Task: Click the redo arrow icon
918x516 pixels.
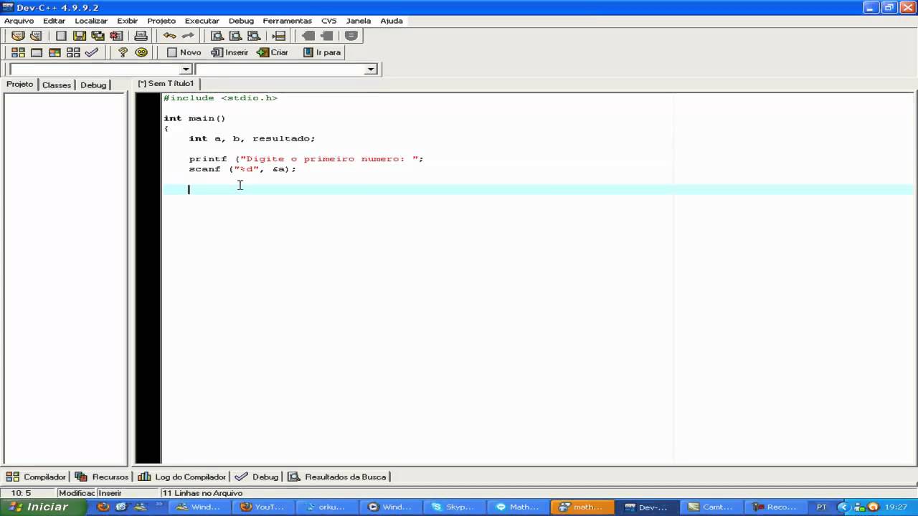Action: click(x=187, y=35)
